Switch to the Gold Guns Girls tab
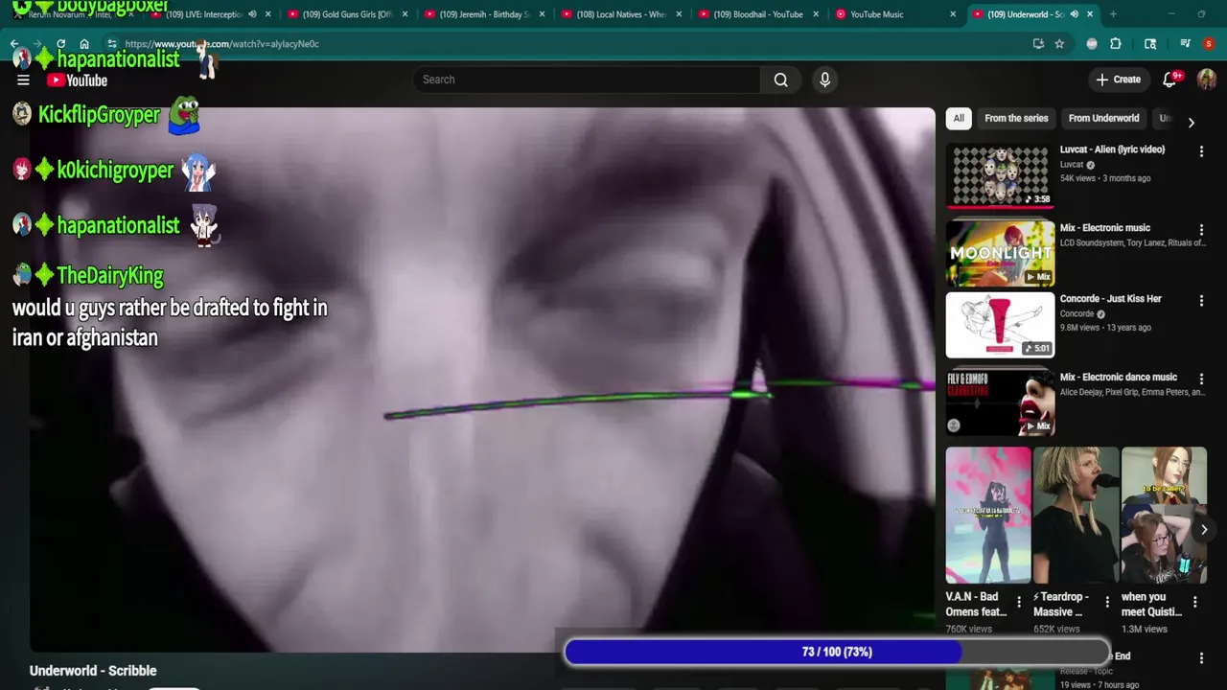This screenshot has width=1227, height=690. [x=348, y=14]
